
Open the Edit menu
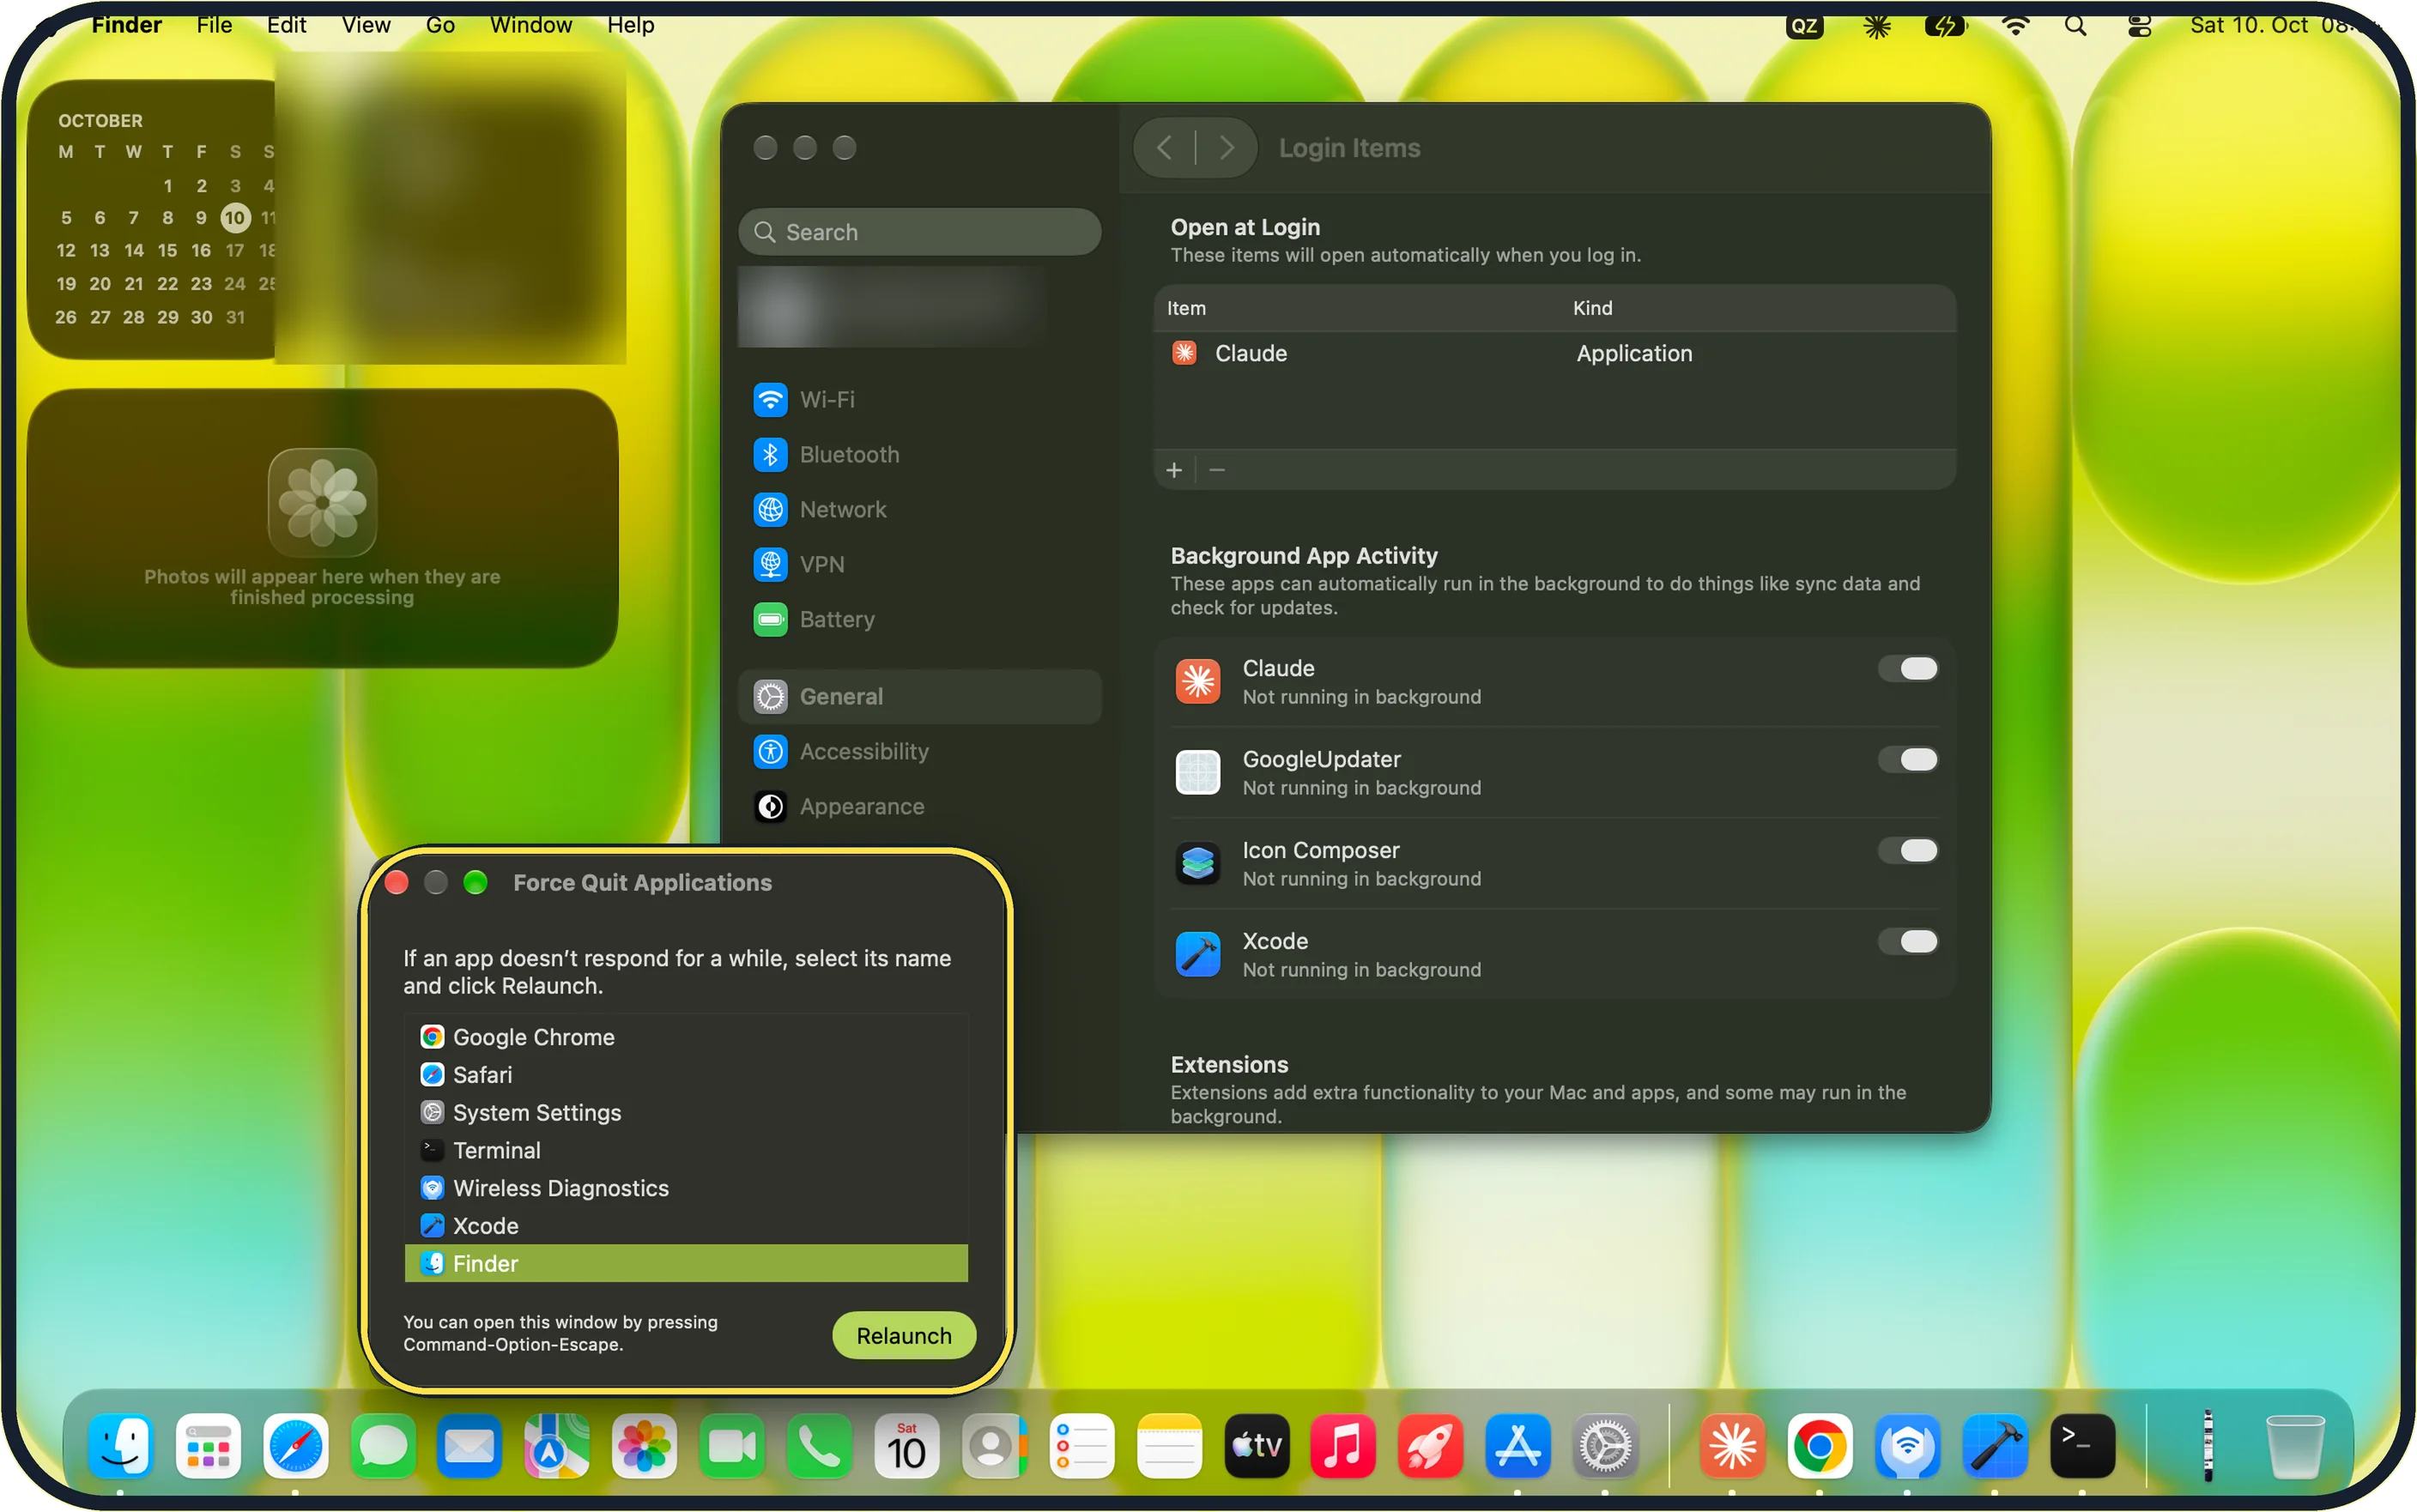(287, 25)
